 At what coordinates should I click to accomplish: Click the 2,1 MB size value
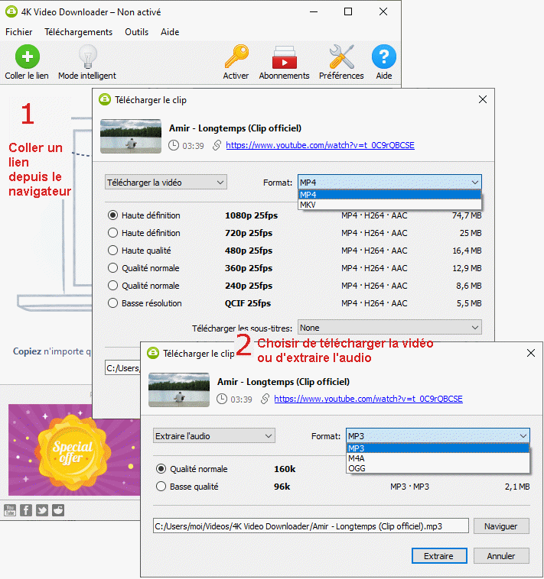(x=517, y=487)
